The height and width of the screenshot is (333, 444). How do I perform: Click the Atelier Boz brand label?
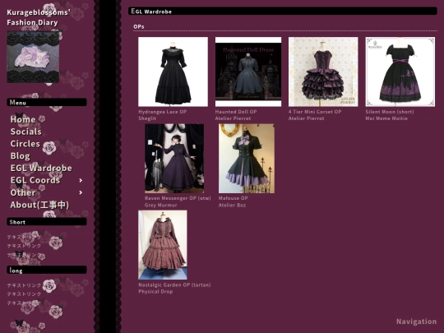[x=232, y=205]
